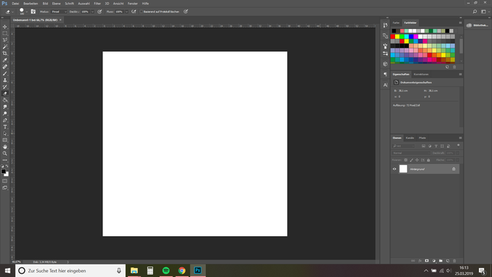Select the Move tool

tap(5, 27)
